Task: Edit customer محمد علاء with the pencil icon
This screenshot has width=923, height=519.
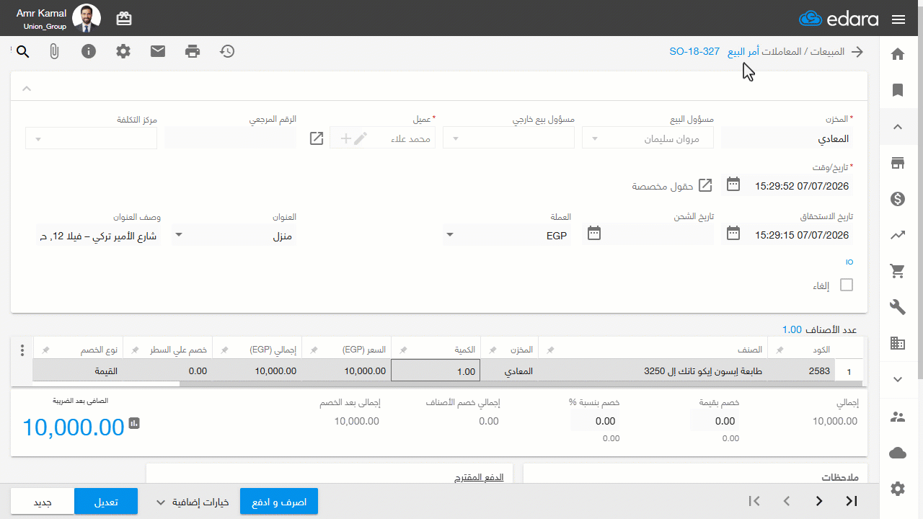Action: click(x=361, y=138)
